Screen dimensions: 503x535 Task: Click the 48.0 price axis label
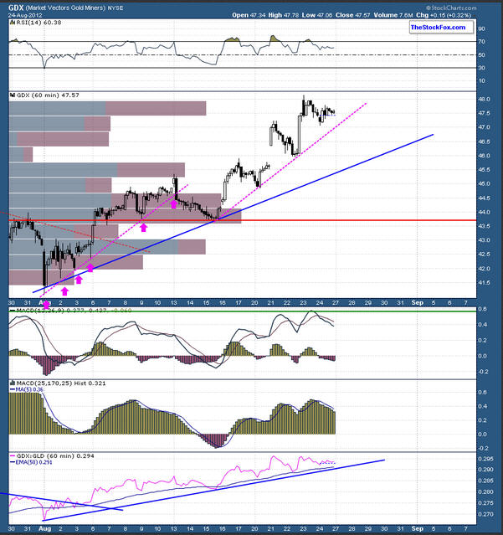click(483, 99)
